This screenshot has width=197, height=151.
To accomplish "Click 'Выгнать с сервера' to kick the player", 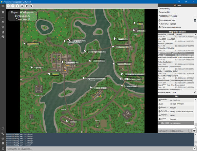I will pyautogui.click(x=170, y=24).
